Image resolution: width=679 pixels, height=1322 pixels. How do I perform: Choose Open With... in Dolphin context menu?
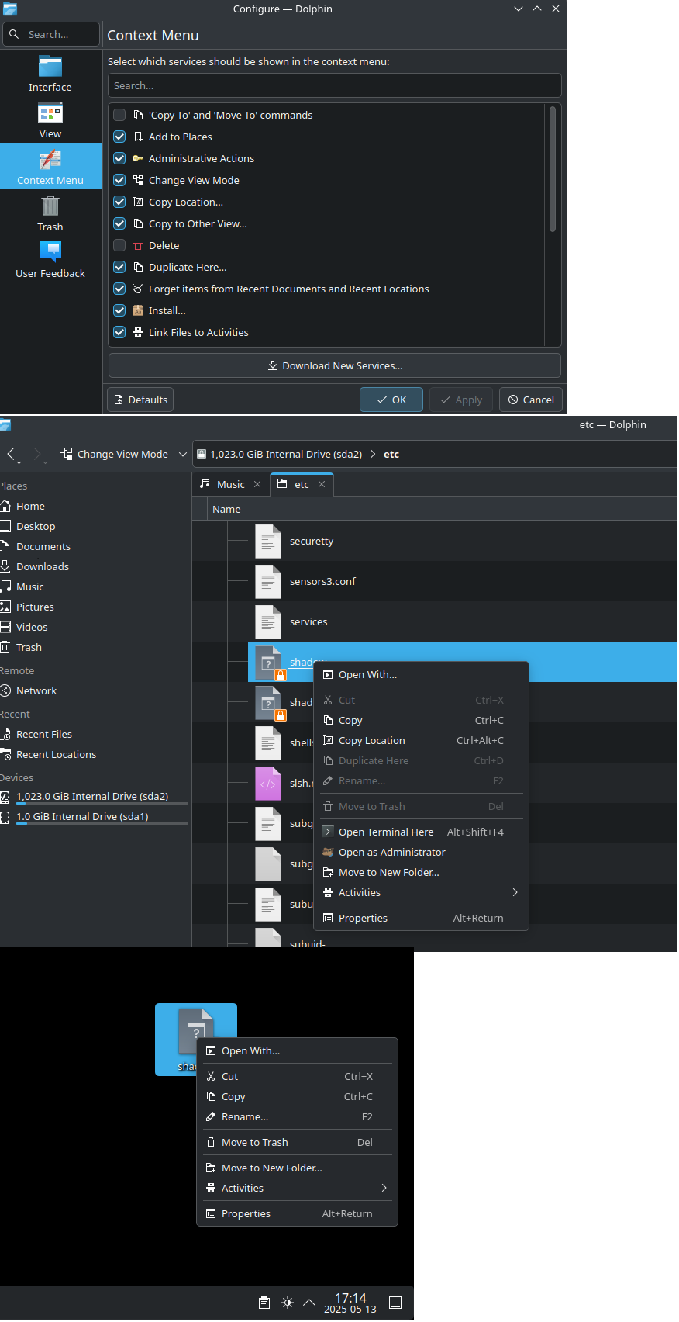pyautogui.click(x=421, y=674)
